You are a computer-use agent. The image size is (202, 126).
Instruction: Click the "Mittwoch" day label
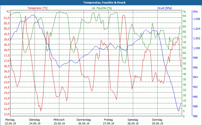[x=59, y=120]
